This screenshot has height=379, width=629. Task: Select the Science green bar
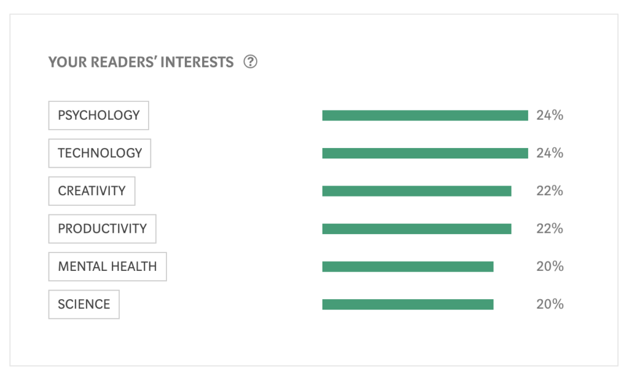click(408, 305)
